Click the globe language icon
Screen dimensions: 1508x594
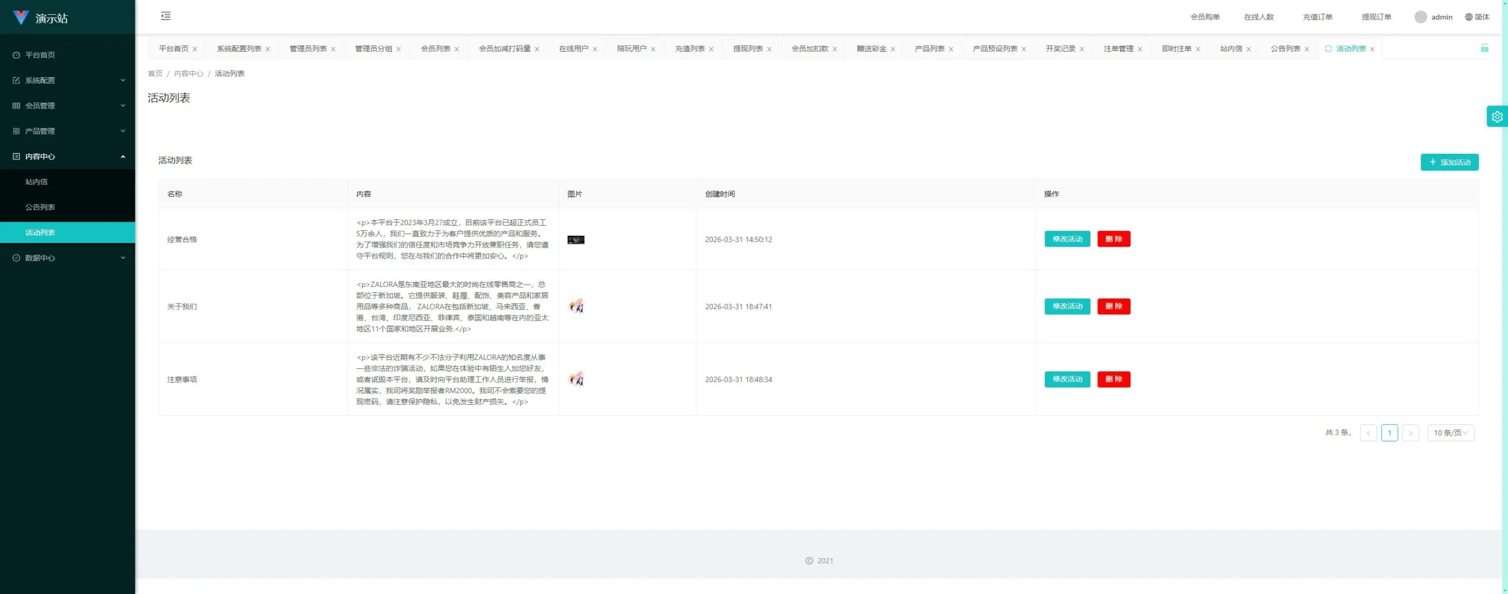[1469, 17]
